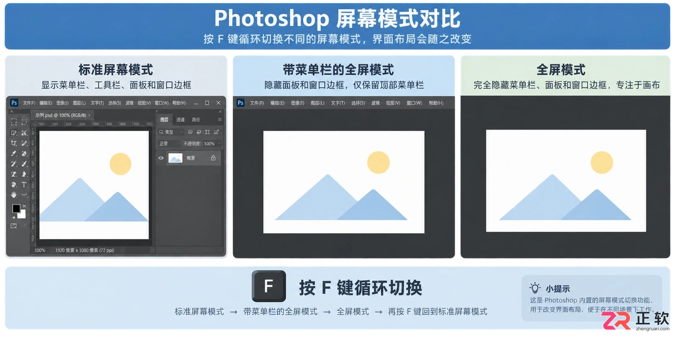Open 文件(F) menu in the 标准屏幕模式 window
The height and width of the screenshot is (337, 675).
[29, 103]
